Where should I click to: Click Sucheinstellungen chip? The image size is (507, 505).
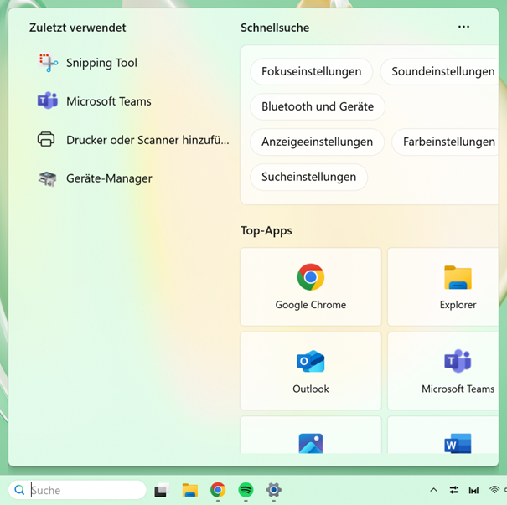[x=308, y=177]
